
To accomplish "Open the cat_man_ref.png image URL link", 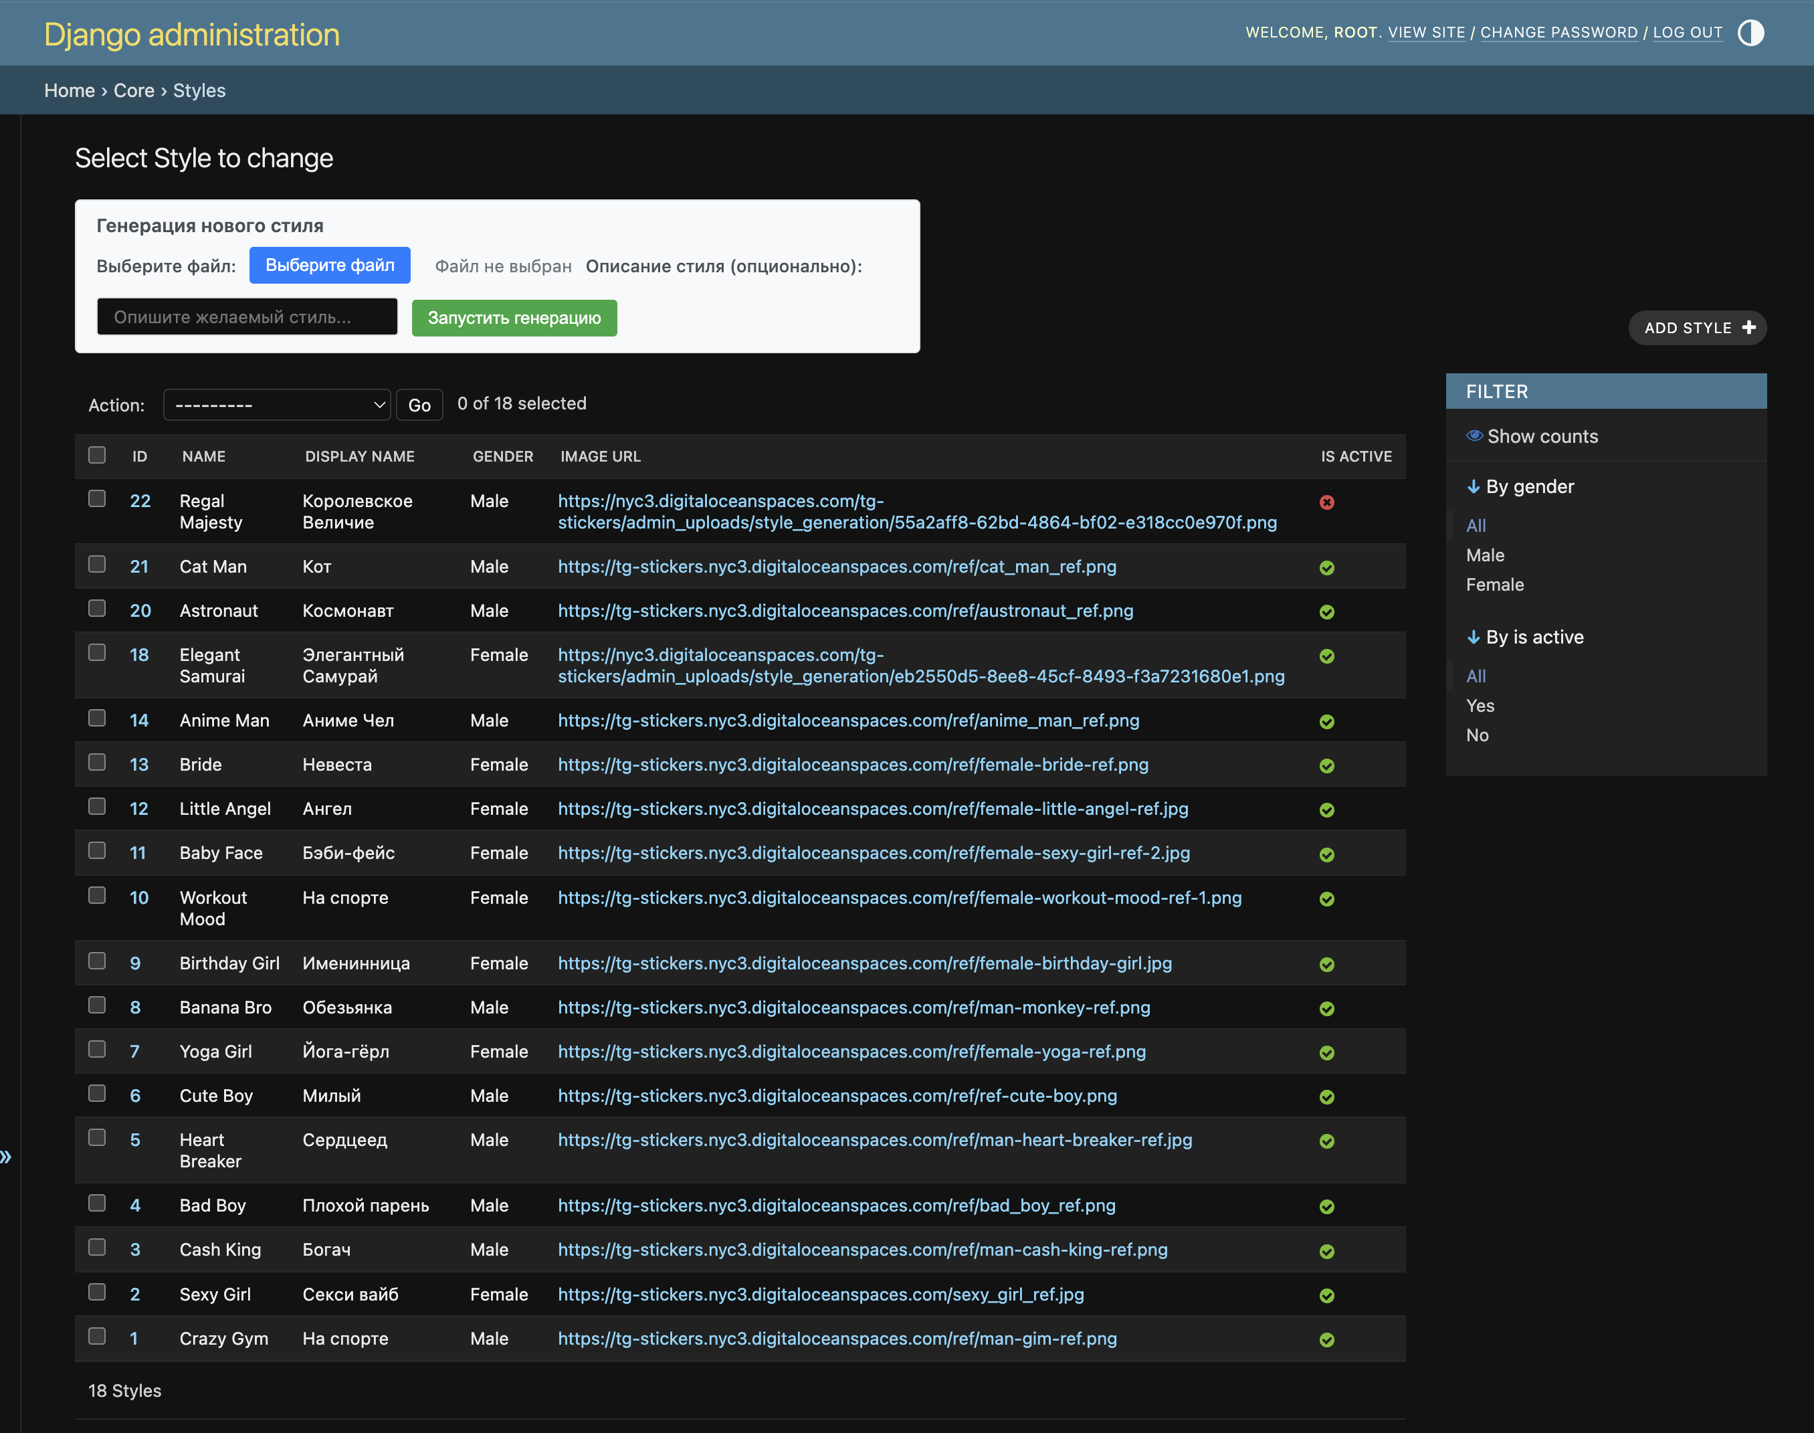I will pos(836,567).
